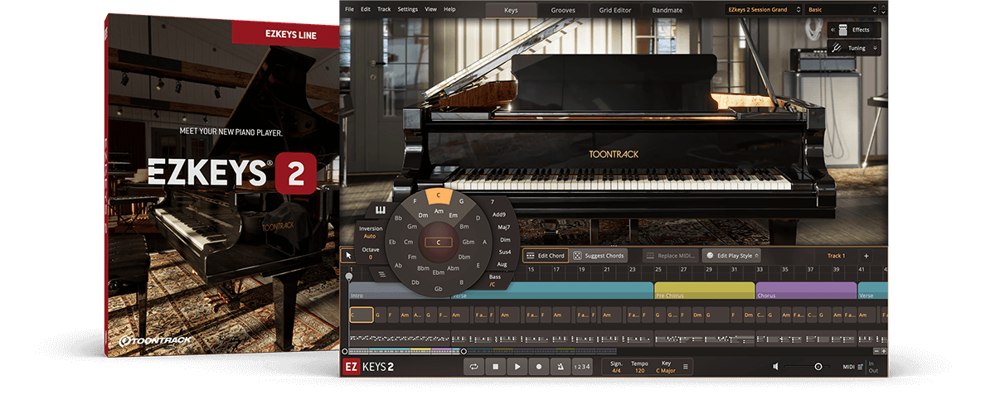
Task: Click the Stop button in transport
Action: point(496,366)
